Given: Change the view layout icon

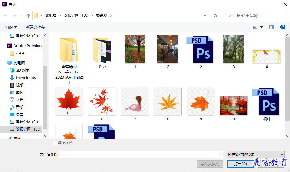Looking at the screenshot, I should point(255,27).
